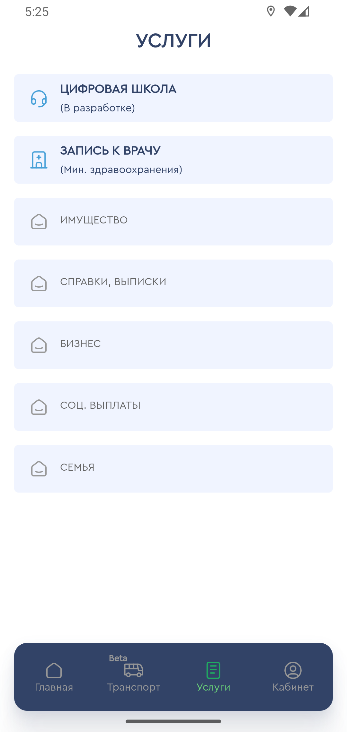Tap the house icon beside Семья

pyautogui.click(x=39, y=469)
